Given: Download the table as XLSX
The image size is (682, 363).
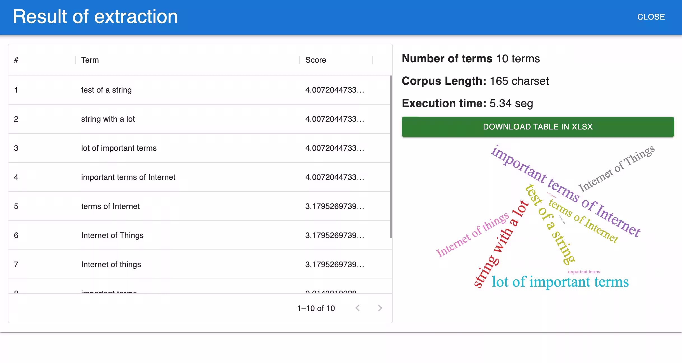Looking at the screenshot, I should (x=538, y=127).
